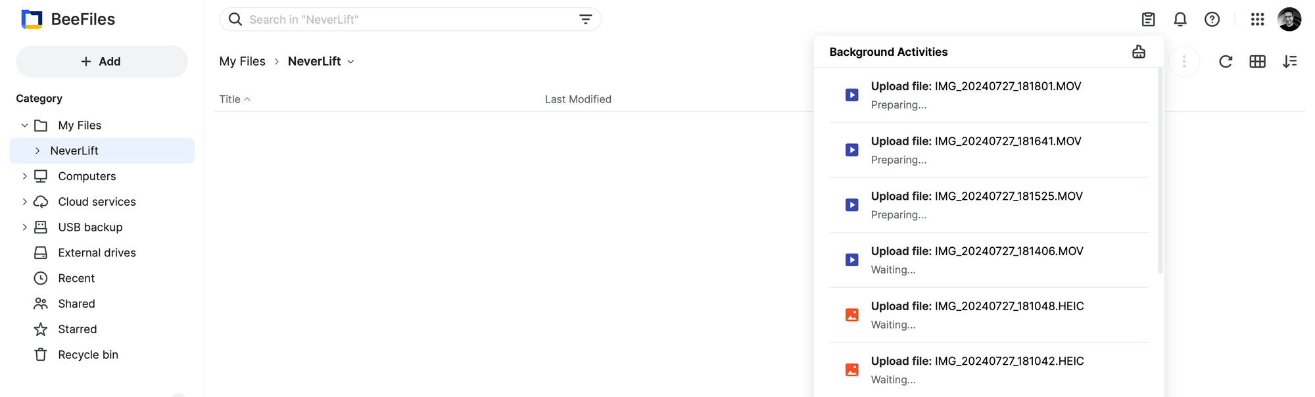Open the help question mark icon
Viewport: 1315px width, 397px height.
1212,20
